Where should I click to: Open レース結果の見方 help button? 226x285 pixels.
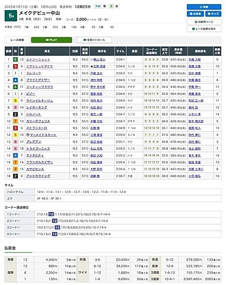click(204, 29)
